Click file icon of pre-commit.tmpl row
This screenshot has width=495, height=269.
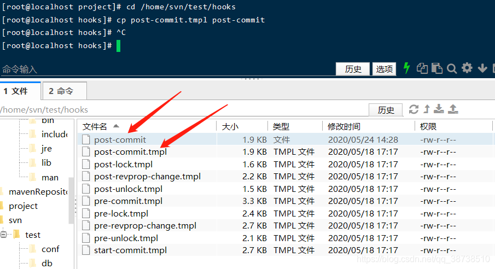(86, 201)
